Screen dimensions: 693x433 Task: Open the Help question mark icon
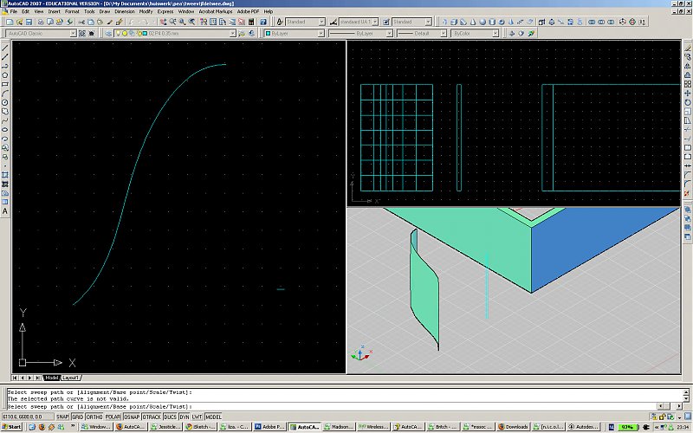click(x=263, y=22)
